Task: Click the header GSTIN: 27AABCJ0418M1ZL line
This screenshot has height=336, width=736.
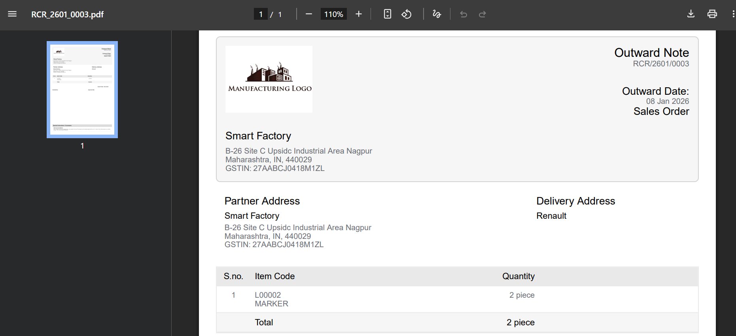Action: (x=275, y=168)
